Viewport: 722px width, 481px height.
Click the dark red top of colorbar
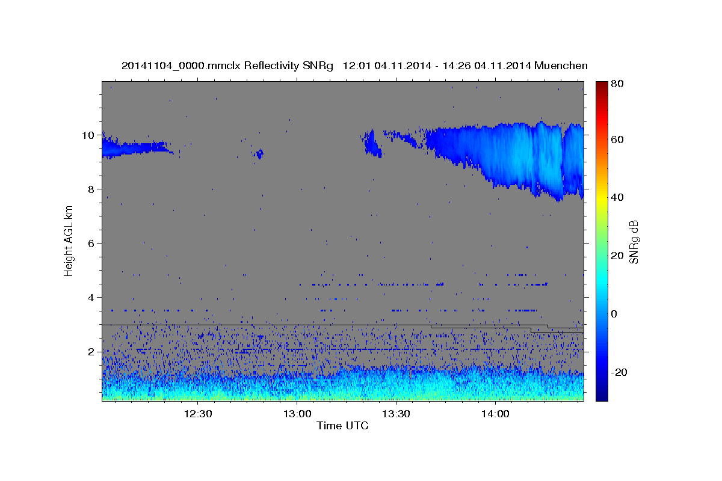[x=601, y=85]
